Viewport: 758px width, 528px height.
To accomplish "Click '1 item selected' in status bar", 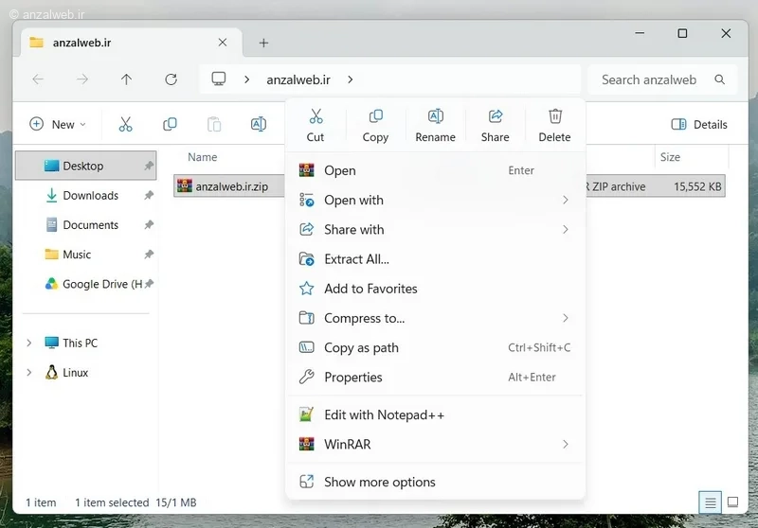I will tap(112, 502).
